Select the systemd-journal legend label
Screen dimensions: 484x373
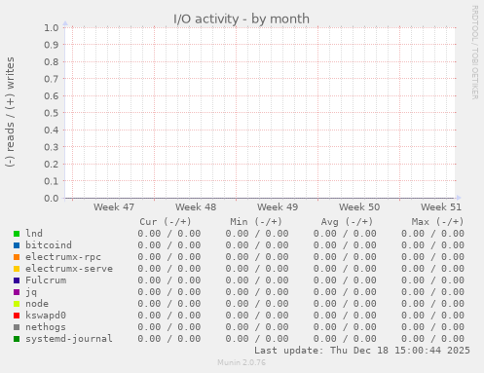click(69, 339)
